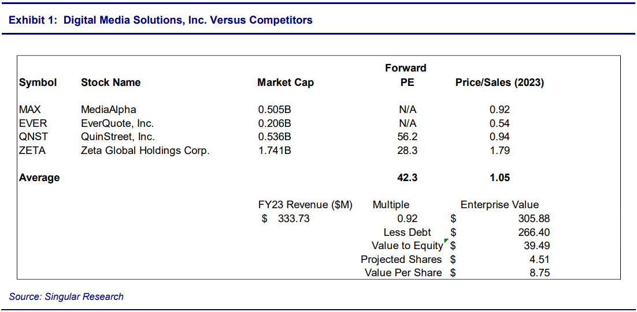Click the Market Cap column header
637x312 pixels.
(x=286, y=82)
